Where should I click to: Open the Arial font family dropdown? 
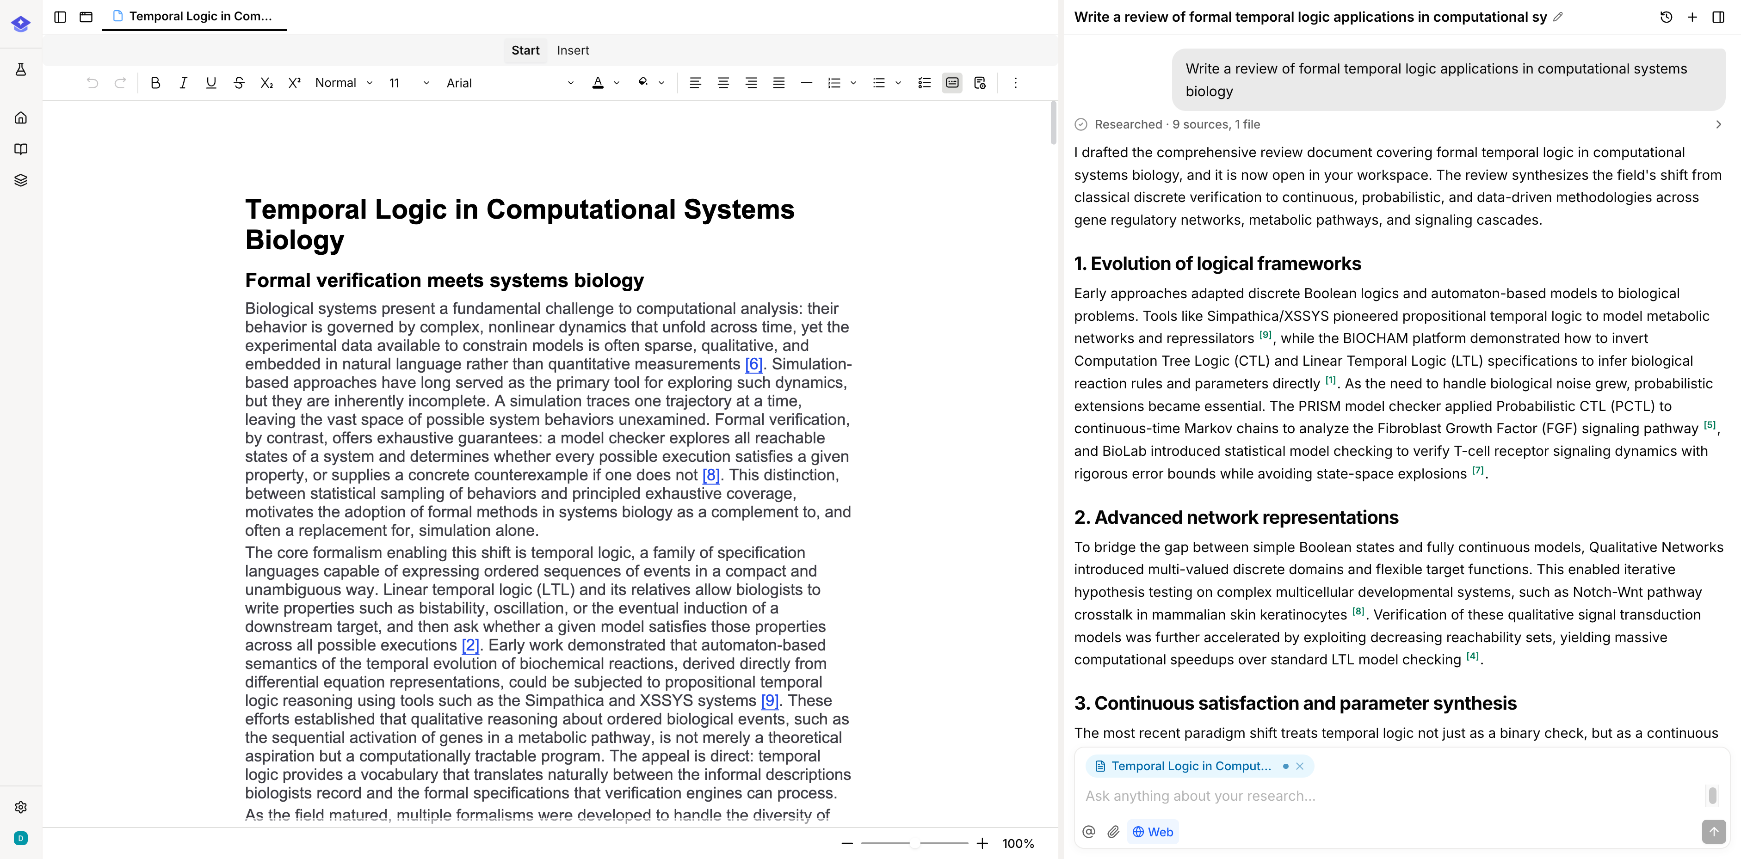pyautogui.click(x=510, y=82)
